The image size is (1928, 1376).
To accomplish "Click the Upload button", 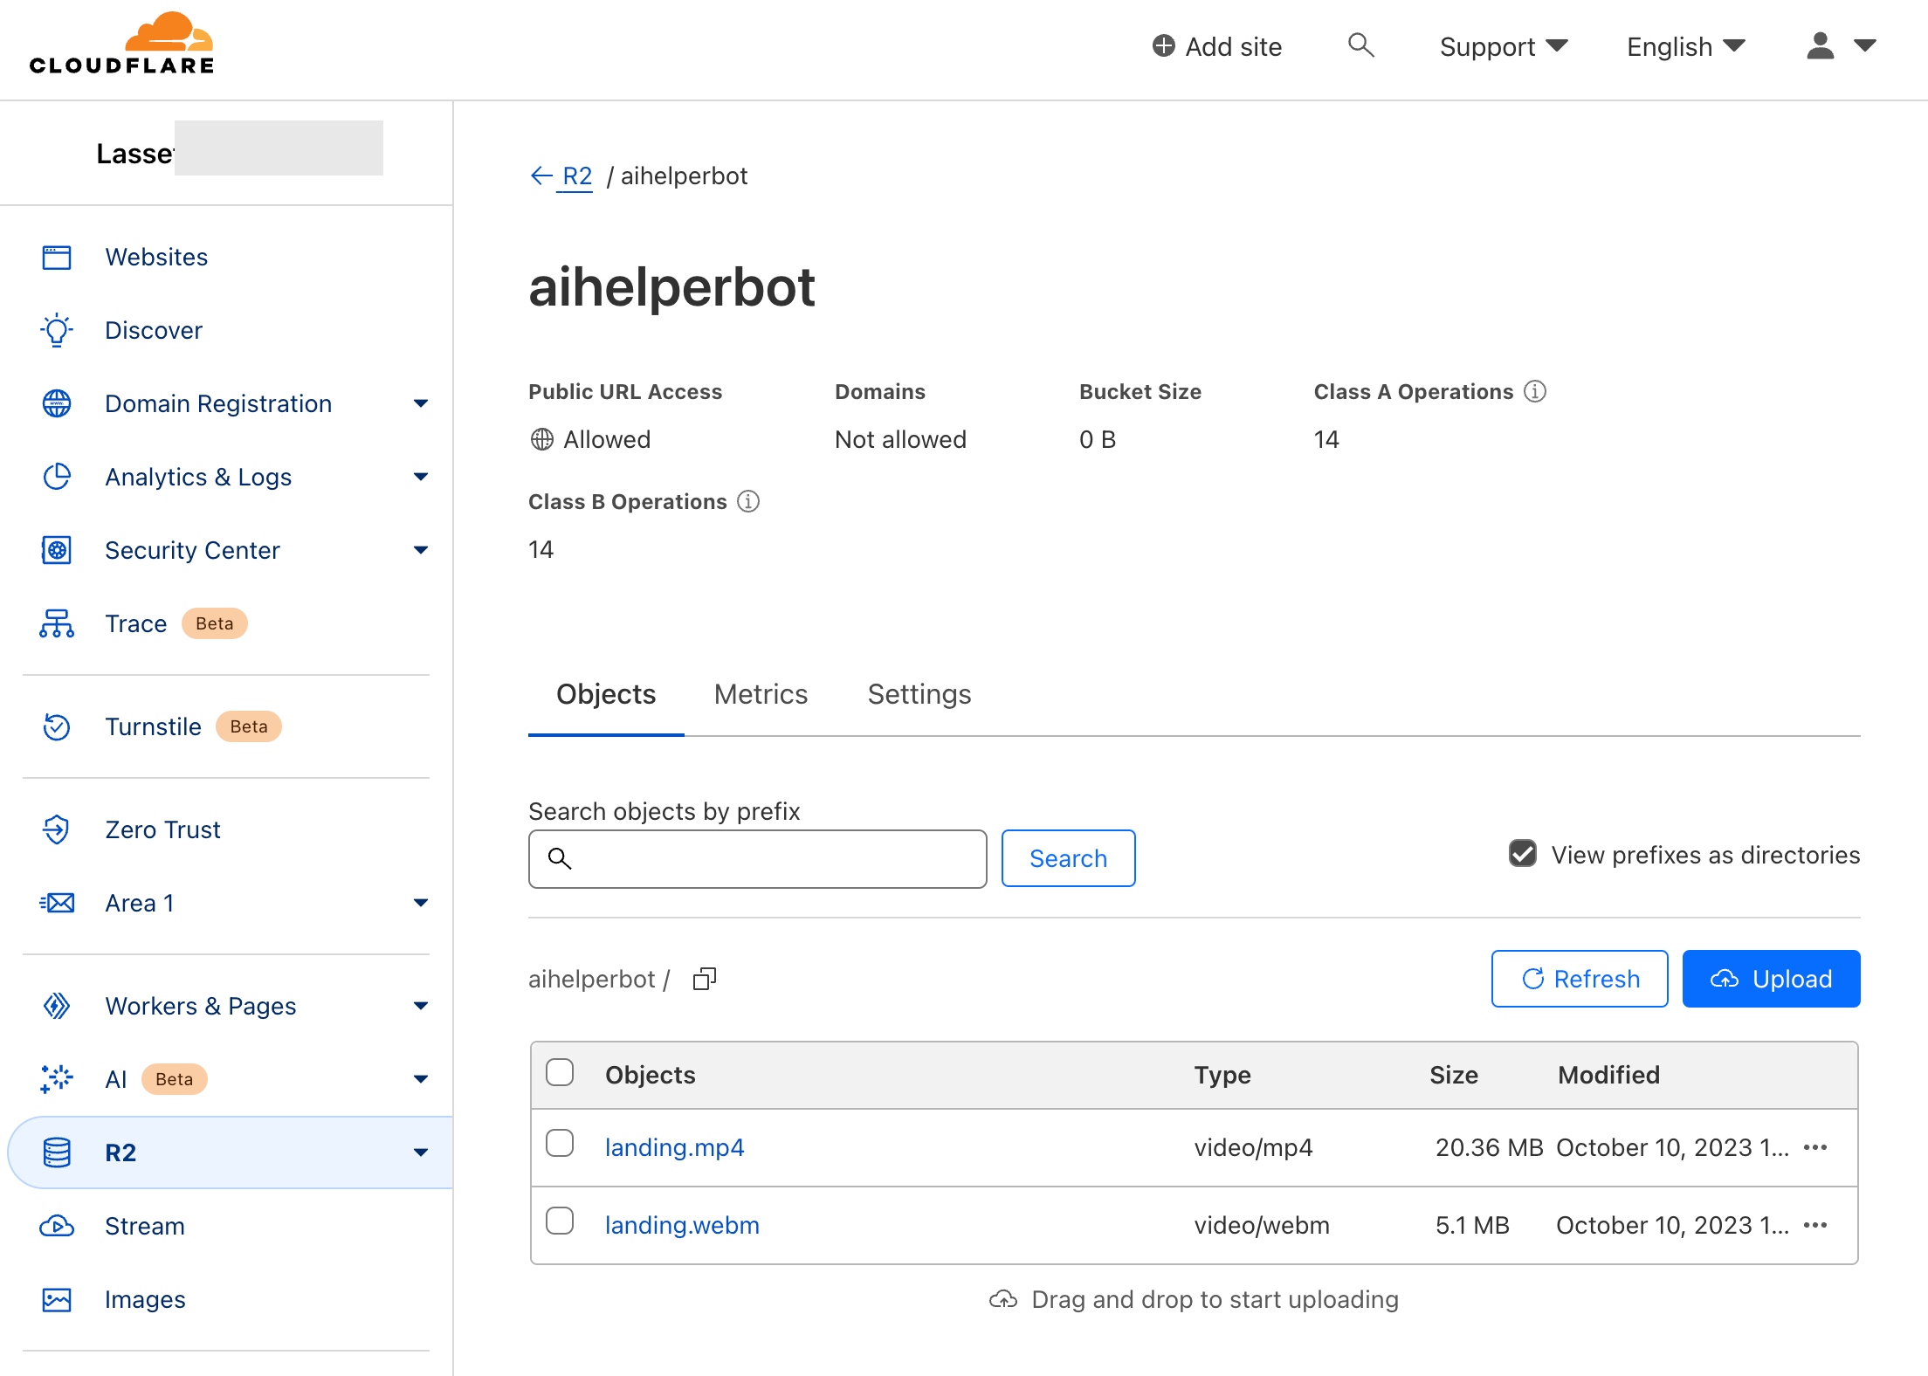I will point(1771,978).
